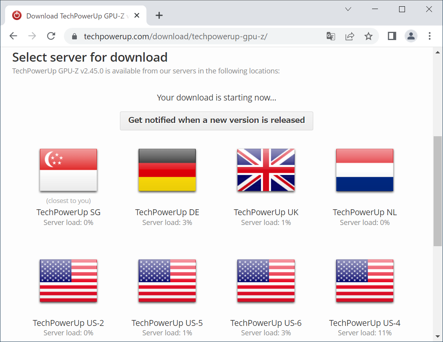The height and width of the screenshot is (342, 443).
Task: Click the forward navigation arrow
Action: click(x=32, y=36)
